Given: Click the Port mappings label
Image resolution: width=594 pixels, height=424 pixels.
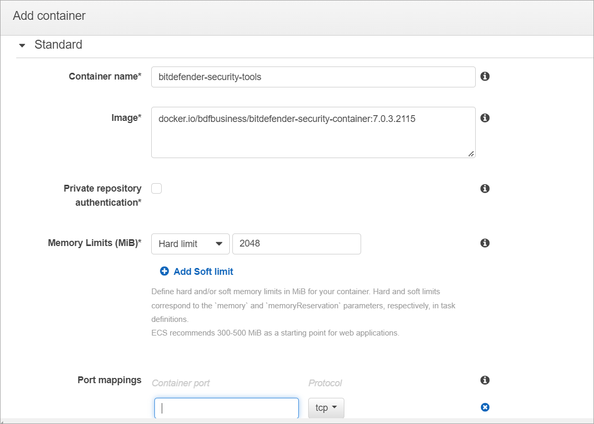Looking at the screenshot, I should click(x=109, y=380).
